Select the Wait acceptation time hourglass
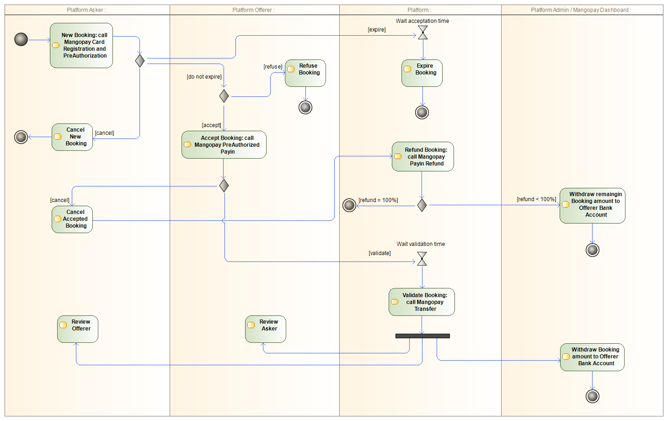 (x=423, y=32)
